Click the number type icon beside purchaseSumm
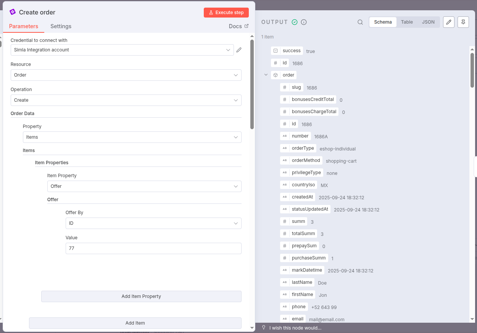Image resolution: width=477 pixels, height=333 pixels. click(285, 258)
